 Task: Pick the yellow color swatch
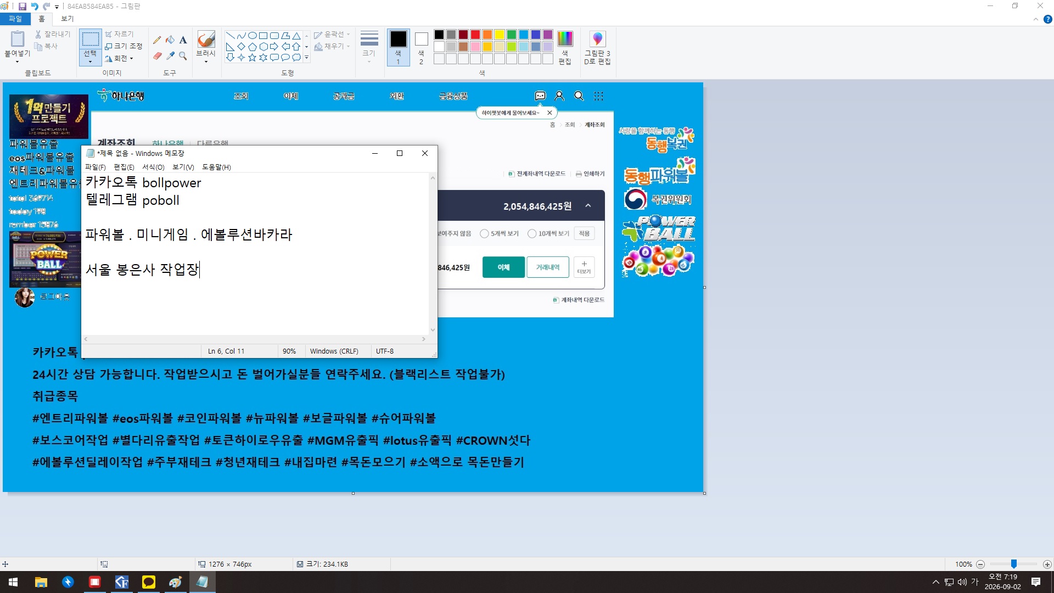[500, 35]
